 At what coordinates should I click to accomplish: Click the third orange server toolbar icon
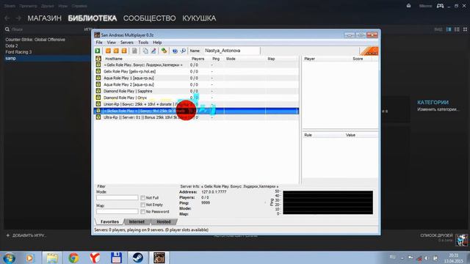[124, 51]
